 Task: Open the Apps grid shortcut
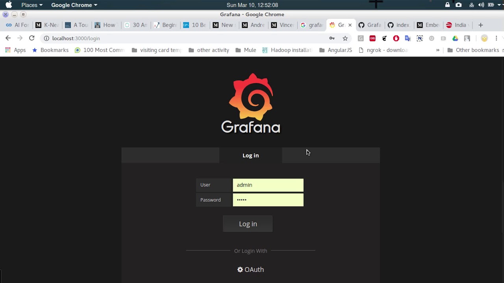click(15, 50)
